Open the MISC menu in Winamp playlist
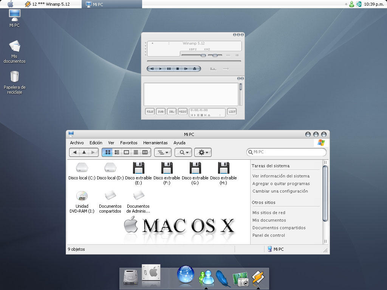387x290 pixels. [x=183, y=111]
